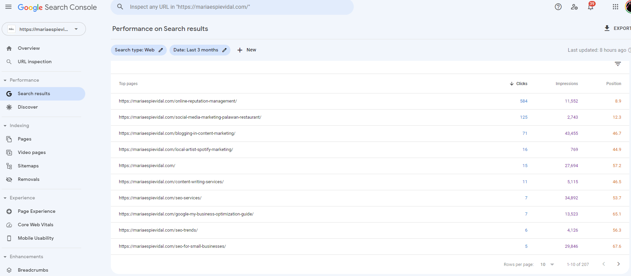The width and height of the screenshot is (631, 276).
Task: Click the https://mariaespievidal.com/ homepage row
Action: (x=370, y=166)
